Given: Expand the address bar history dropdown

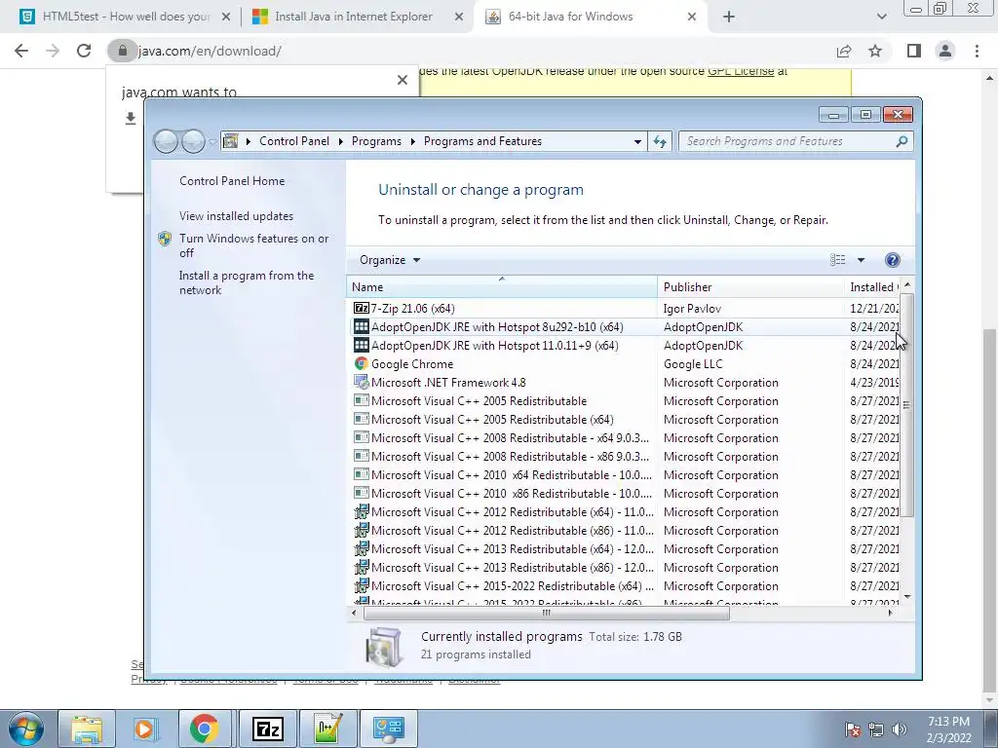Looking at the screenshot, I should pyautogui.click(x=637, y=141).
